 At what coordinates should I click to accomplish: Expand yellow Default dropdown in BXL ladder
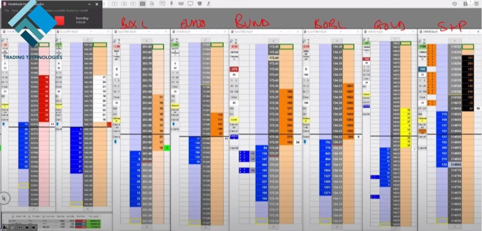point(116,118)
